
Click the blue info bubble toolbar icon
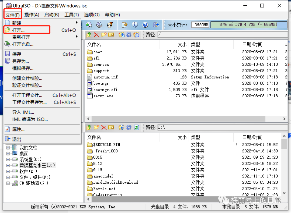tap(135, 25)
